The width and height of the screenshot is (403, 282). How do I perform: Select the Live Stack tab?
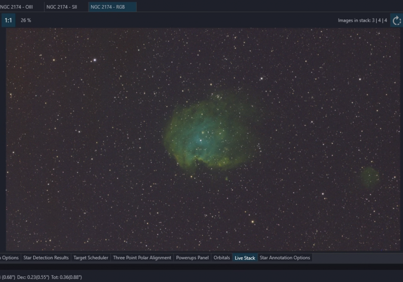[245, 258]
